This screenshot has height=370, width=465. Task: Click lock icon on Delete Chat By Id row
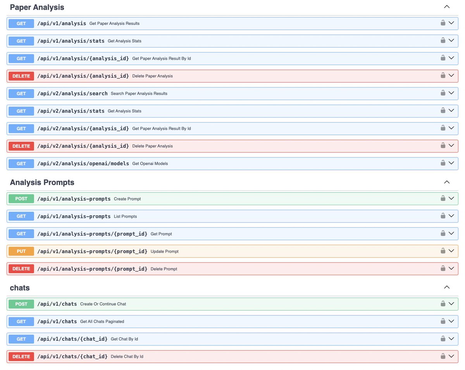pos(443,356)
